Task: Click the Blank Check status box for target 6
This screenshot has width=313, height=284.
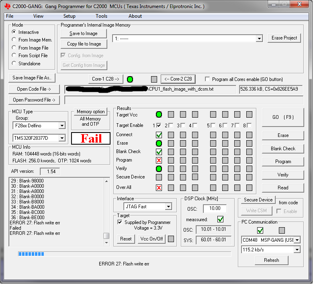Action: 225,152
